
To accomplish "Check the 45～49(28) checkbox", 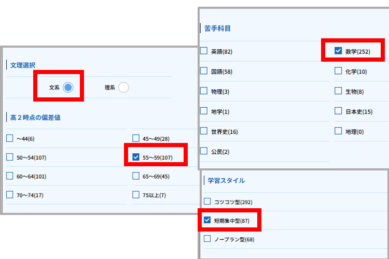I will (136, 138).
